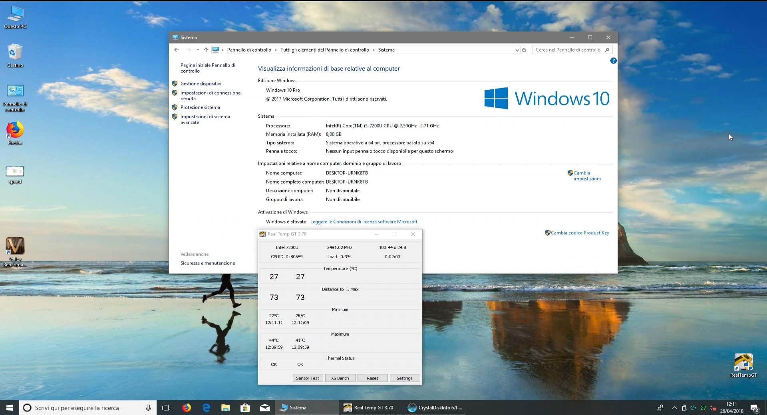767x415 pixels.
Task: Launch Firefox from the desktop shortcut
Action: coord(15,133)
